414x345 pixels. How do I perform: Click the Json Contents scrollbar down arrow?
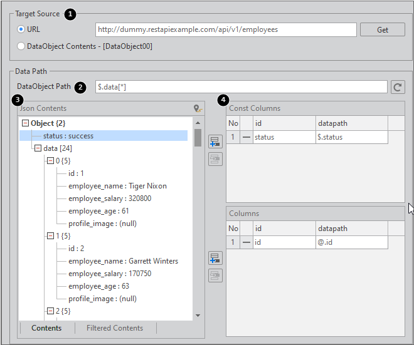coord(198,315)
